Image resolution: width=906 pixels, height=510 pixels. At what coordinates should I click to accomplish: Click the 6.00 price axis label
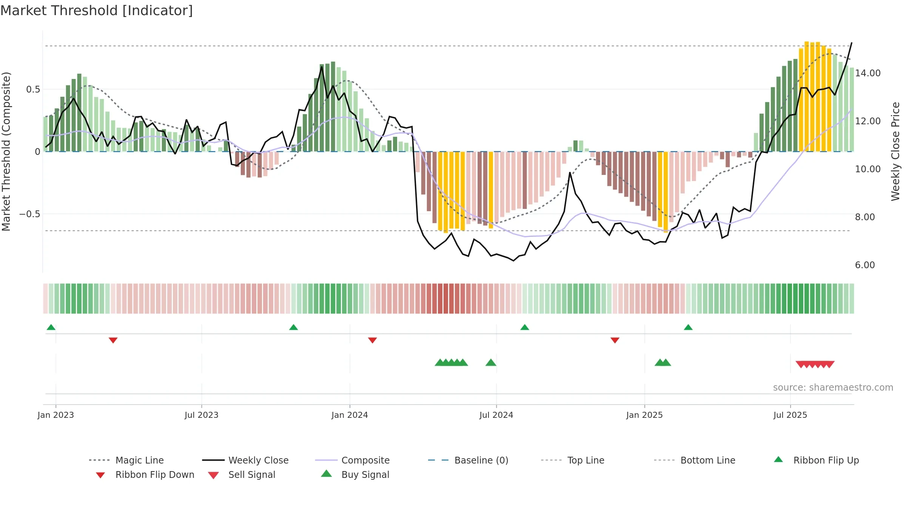865,265
